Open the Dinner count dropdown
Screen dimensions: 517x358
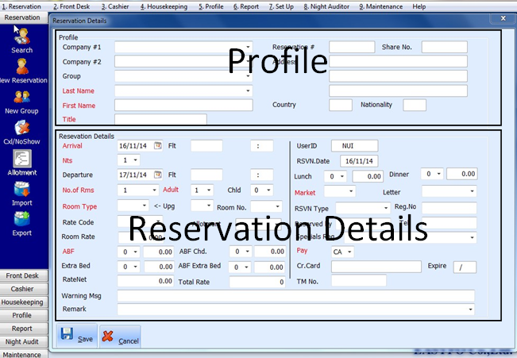439,173
